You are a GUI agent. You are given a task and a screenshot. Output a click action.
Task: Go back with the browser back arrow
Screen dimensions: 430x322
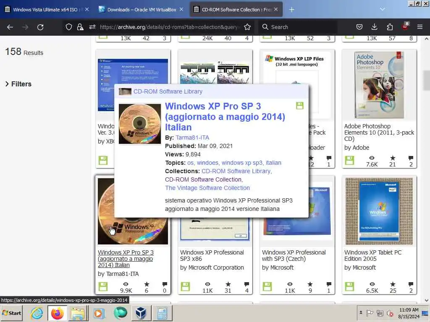tap(10, 27)
